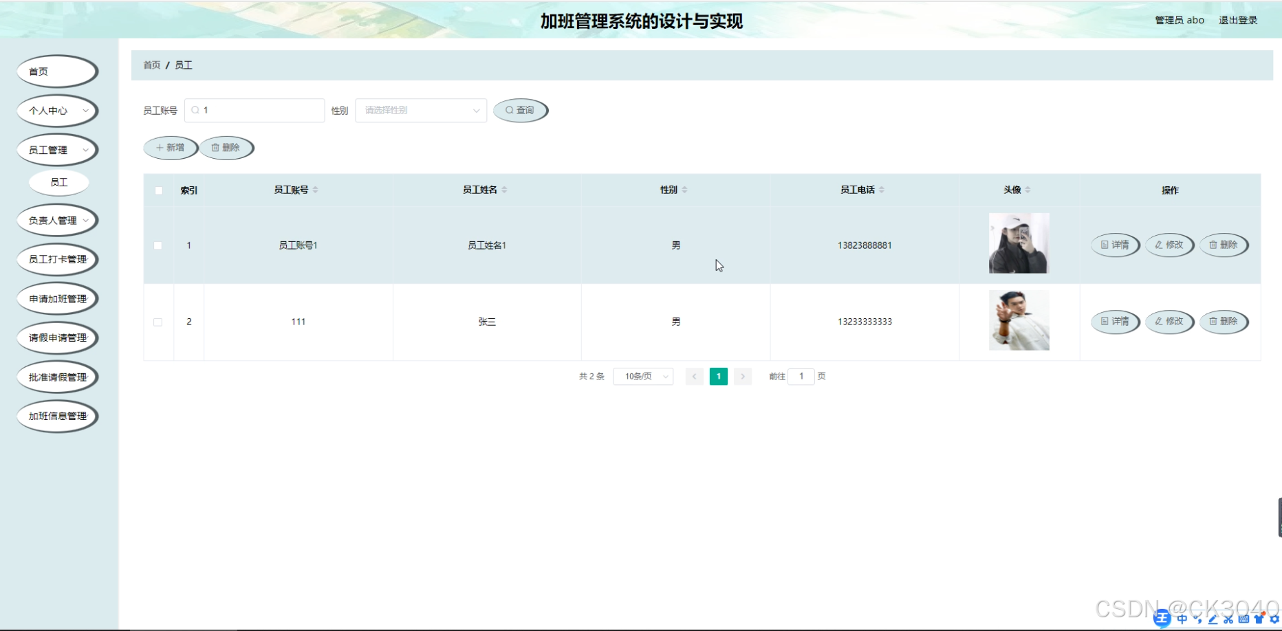
Task: Check the row checkbox for 员工账号1
Action: coord(158,245)
